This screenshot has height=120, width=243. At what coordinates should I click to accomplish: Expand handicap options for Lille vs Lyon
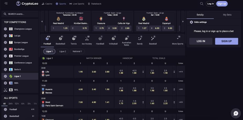[x=143, y=72]
